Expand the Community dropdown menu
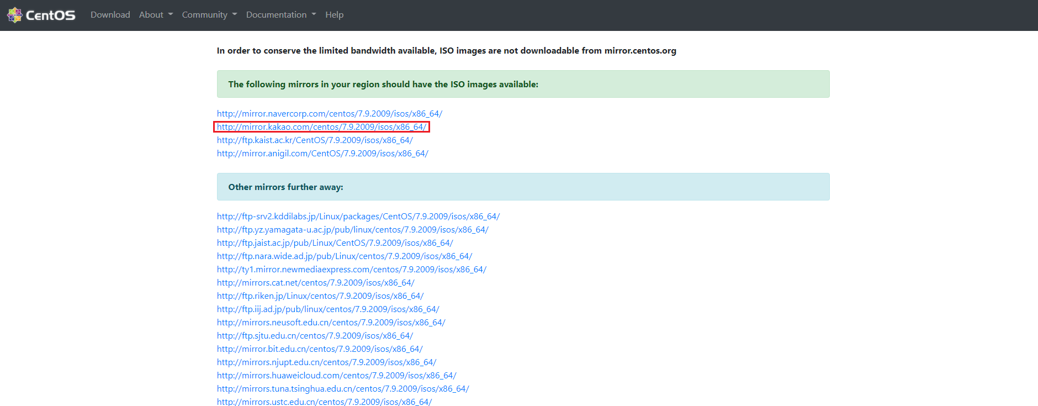Screen dimensions: 1038x406 (210, 15)
